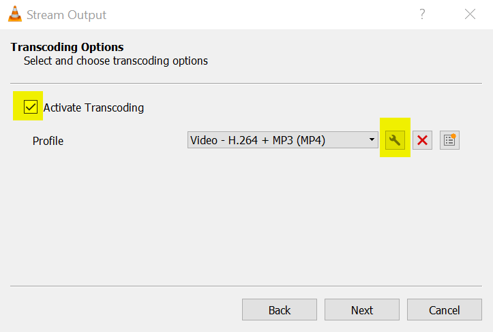
Task: Delete the selected profile with red X
Action: tap(422, 140)
